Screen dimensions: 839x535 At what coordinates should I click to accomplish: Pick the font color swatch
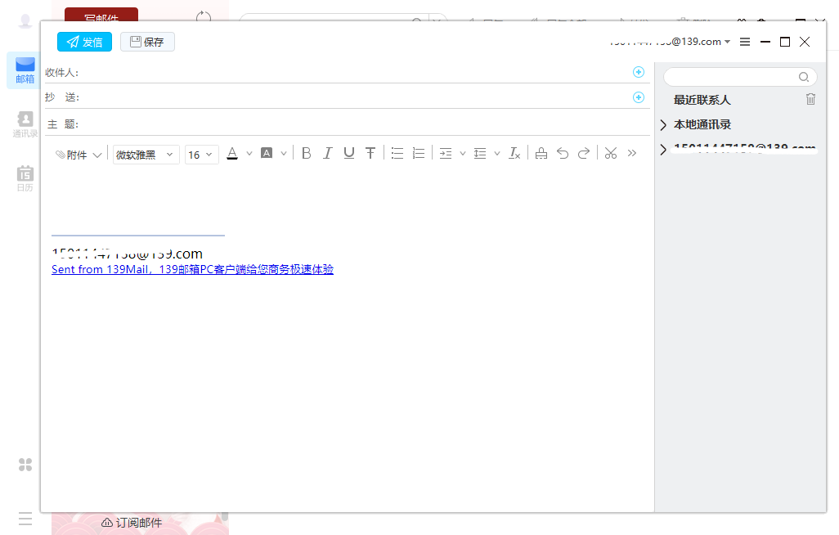click(x=232, y=153)
